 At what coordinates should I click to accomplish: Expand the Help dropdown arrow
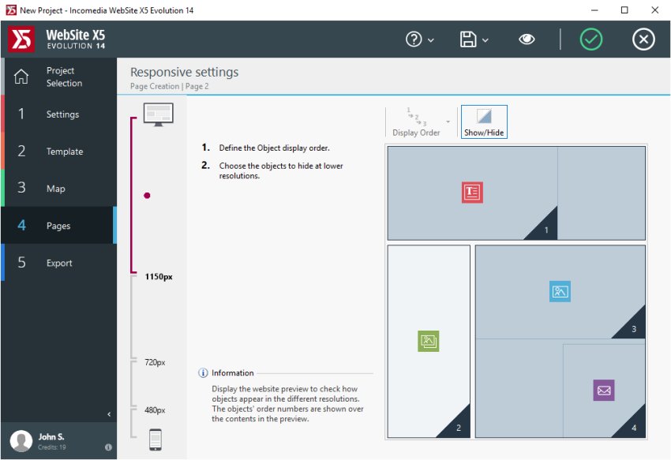(x=431, y=40)
